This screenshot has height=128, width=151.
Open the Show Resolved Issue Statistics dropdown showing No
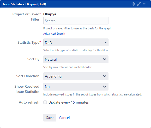pos(76,87)
